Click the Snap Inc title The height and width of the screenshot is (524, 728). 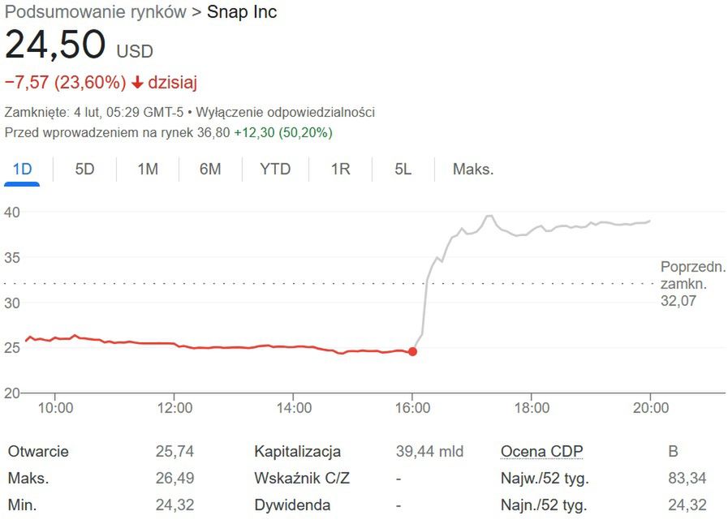241,12
